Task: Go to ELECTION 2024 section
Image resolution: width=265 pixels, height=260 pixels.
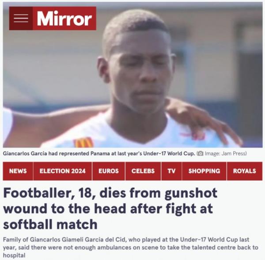Action: (x=63, y=171)
